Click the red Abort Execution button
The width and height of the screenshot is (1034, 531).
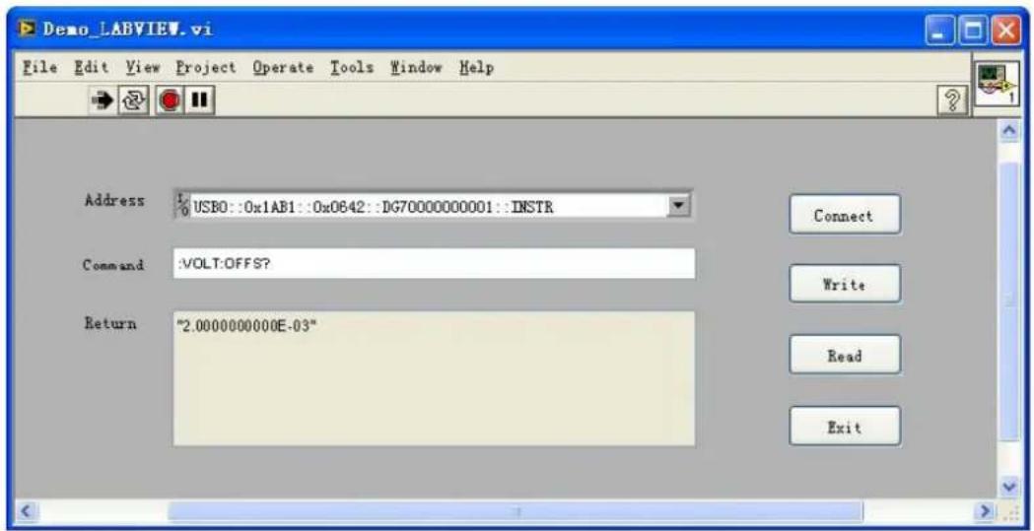[171, 101]
